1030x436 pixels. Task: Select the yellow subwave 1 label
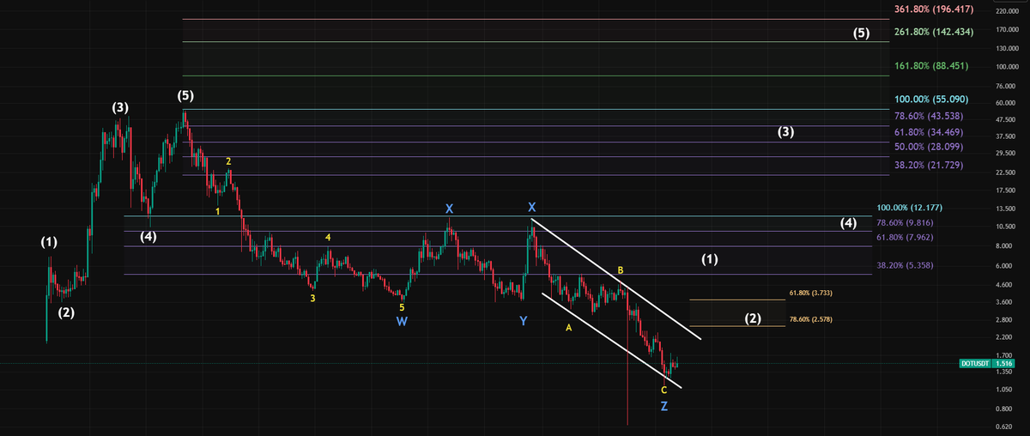[218, 210]
